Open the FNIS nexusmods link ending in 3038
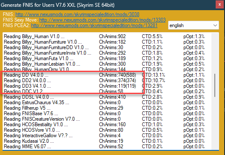Image resolution: width=225 pixels, height=155 pixels. 77,14
